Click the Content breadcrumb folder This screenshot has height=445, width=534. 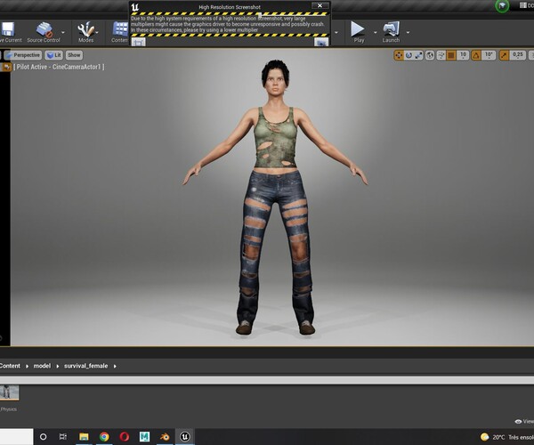(x=10, y=366)
